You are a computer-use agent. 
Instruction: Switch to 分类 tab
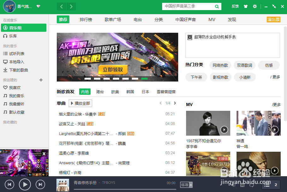point(159,20)
